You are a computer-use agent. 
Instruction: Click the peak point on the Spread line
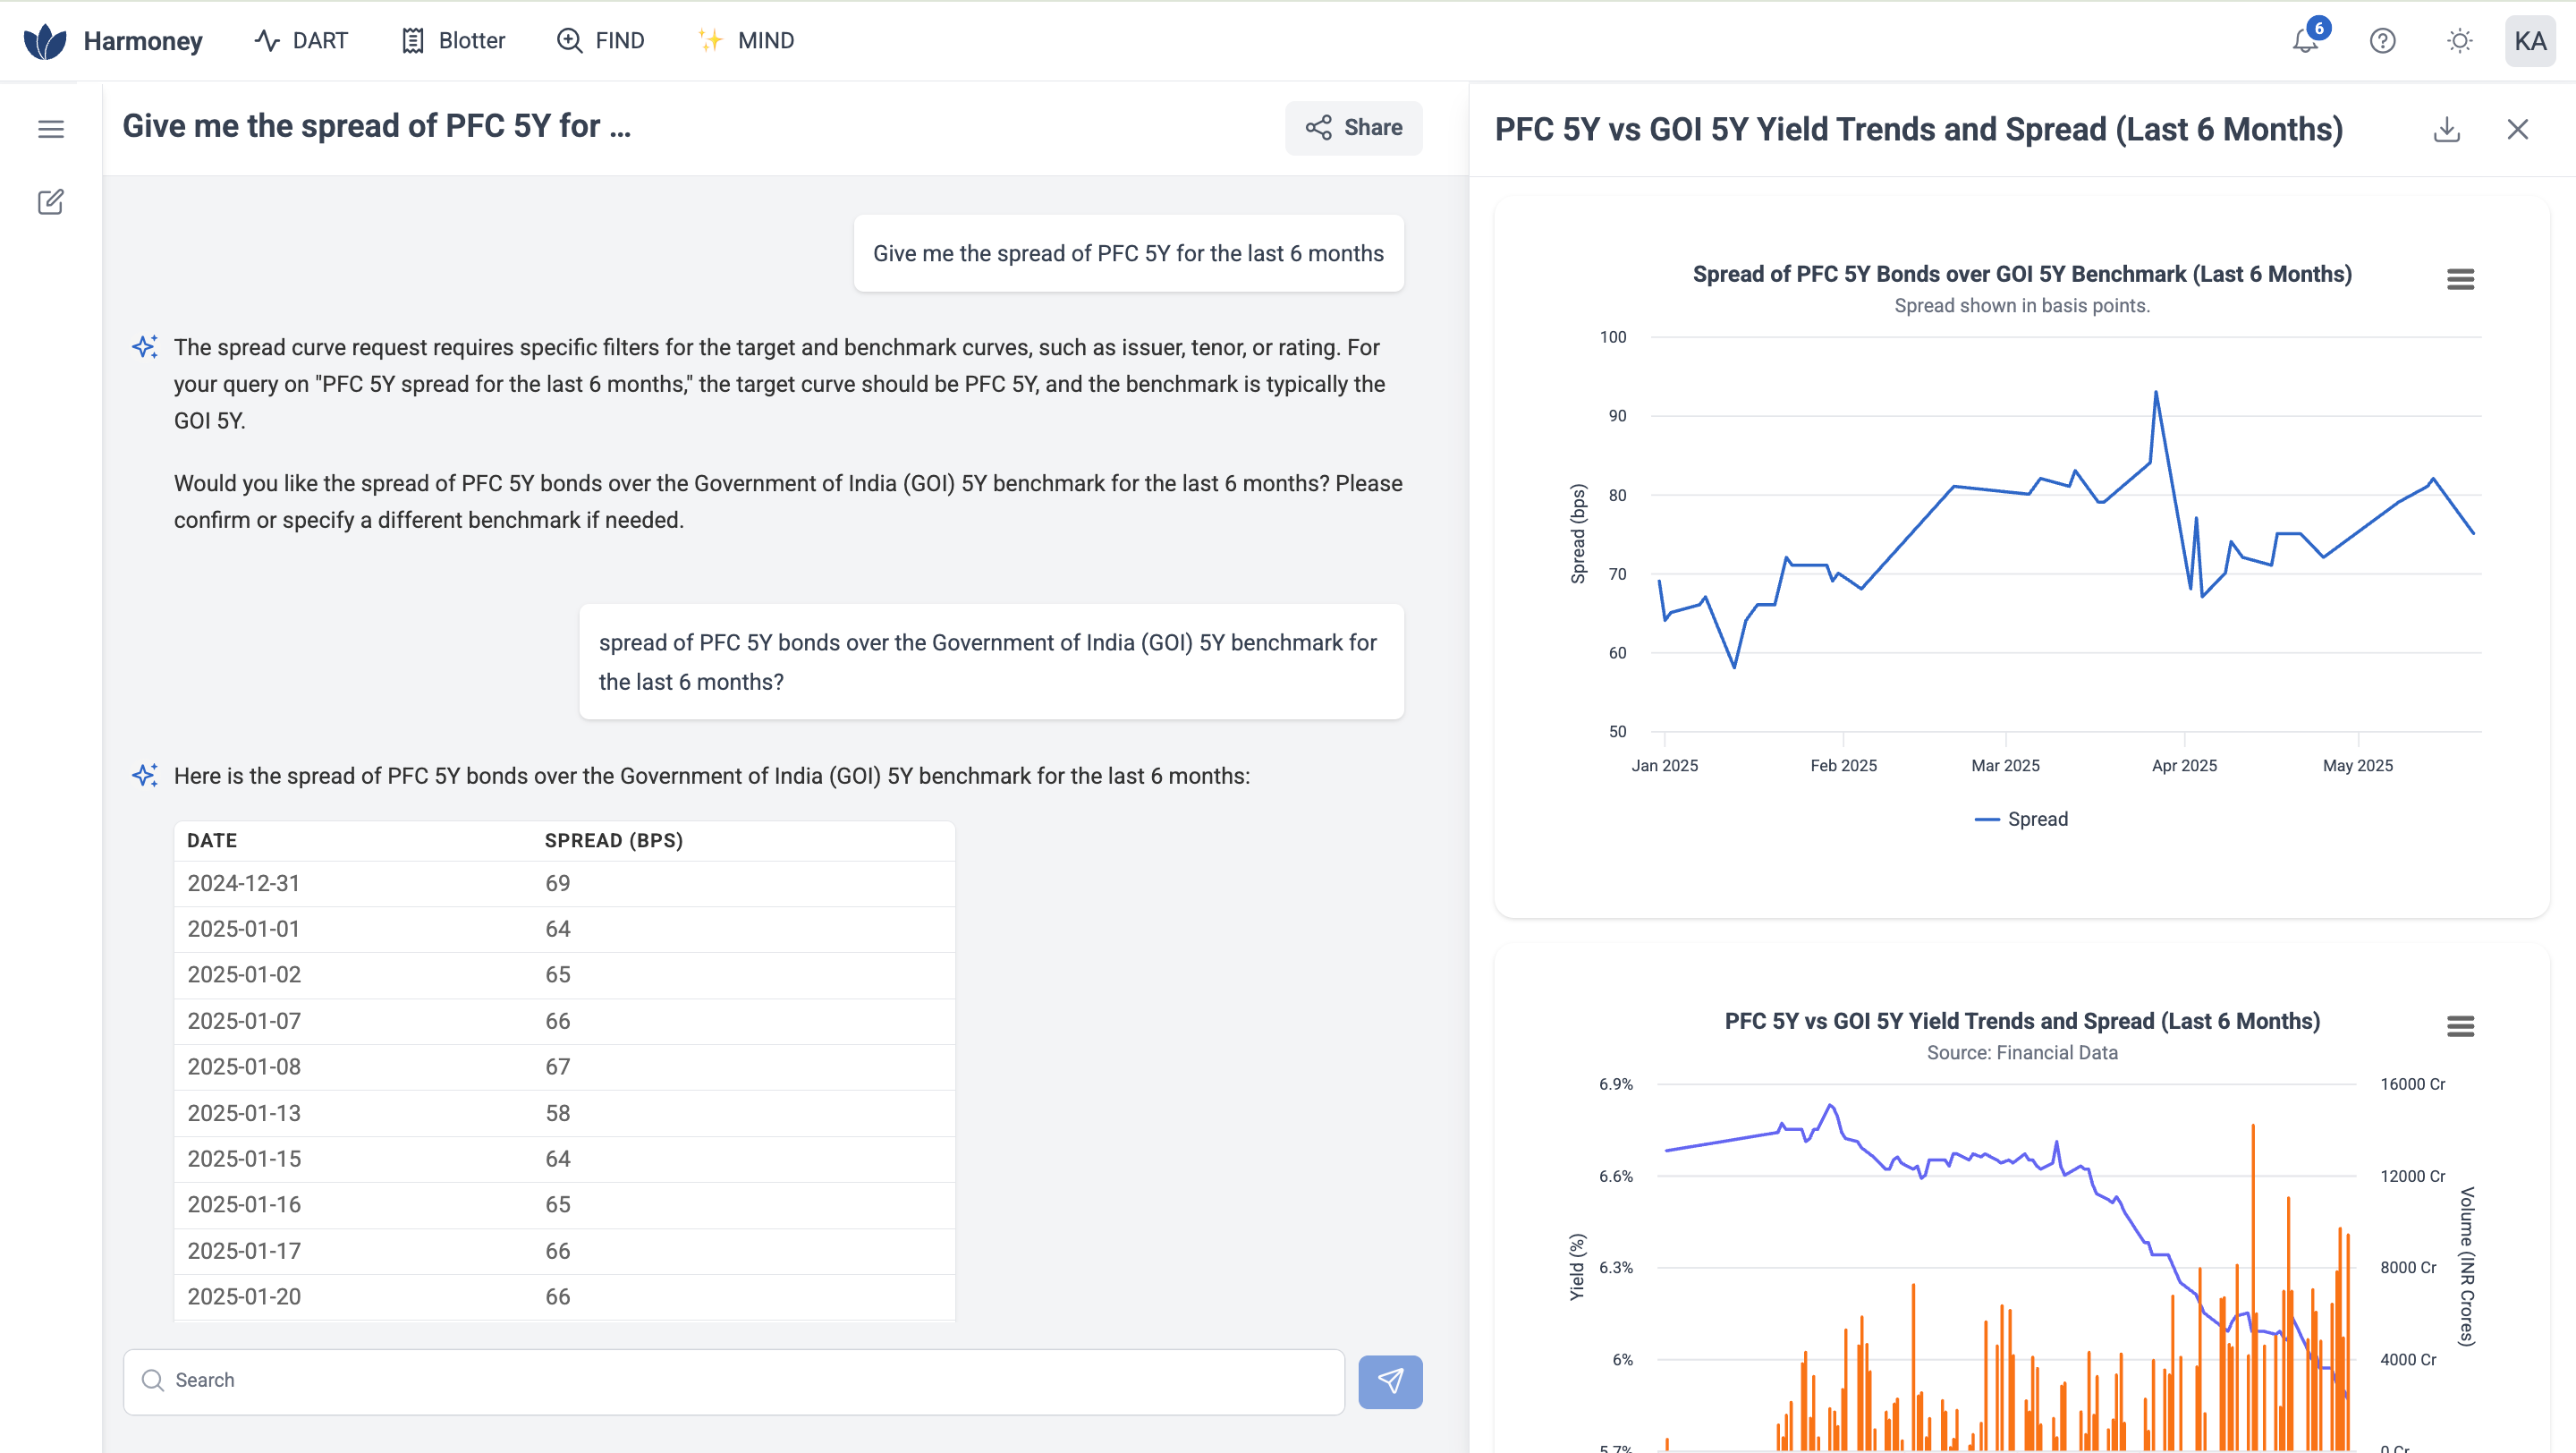pos(2156,392)
